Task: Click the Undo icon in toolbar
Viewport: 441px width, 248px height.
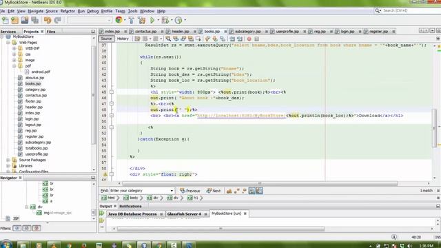Action: 48,20
